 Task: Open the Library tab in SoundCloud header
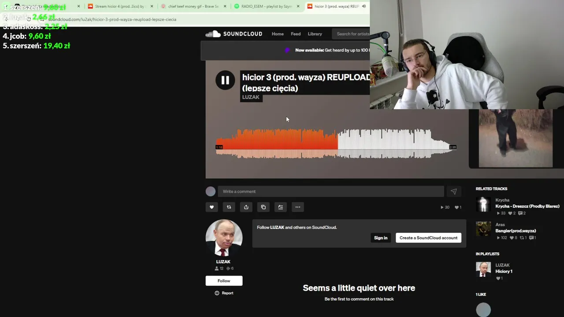(315, 34)
